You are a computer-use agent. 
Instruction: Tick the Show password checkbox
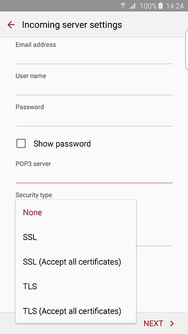click(21, 144)
